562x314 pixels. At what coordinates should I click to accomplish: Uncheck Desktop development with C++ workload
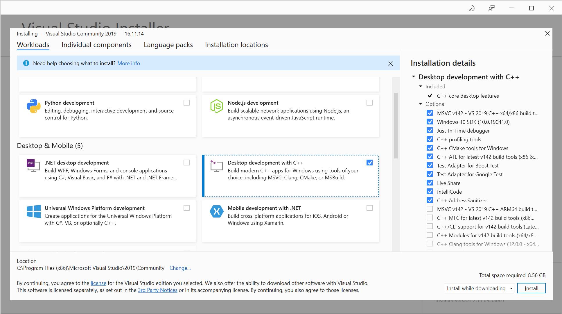point(369,163)
